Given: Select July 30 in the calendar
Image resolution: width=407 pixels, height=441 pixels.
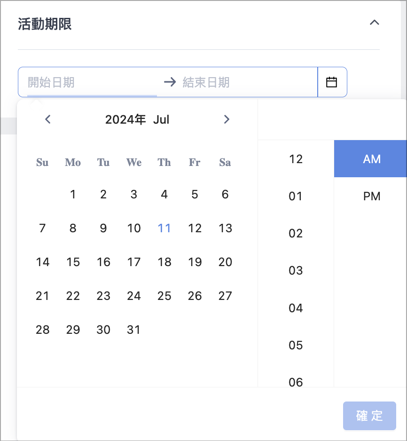Looking at the screenshot, I should point(103,330).
